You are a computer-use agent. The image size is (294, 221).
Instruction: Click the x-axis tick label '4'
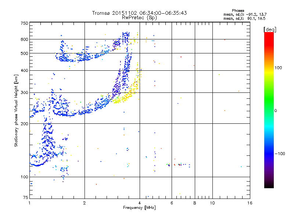pyautogui.click(x=140, y=203)
